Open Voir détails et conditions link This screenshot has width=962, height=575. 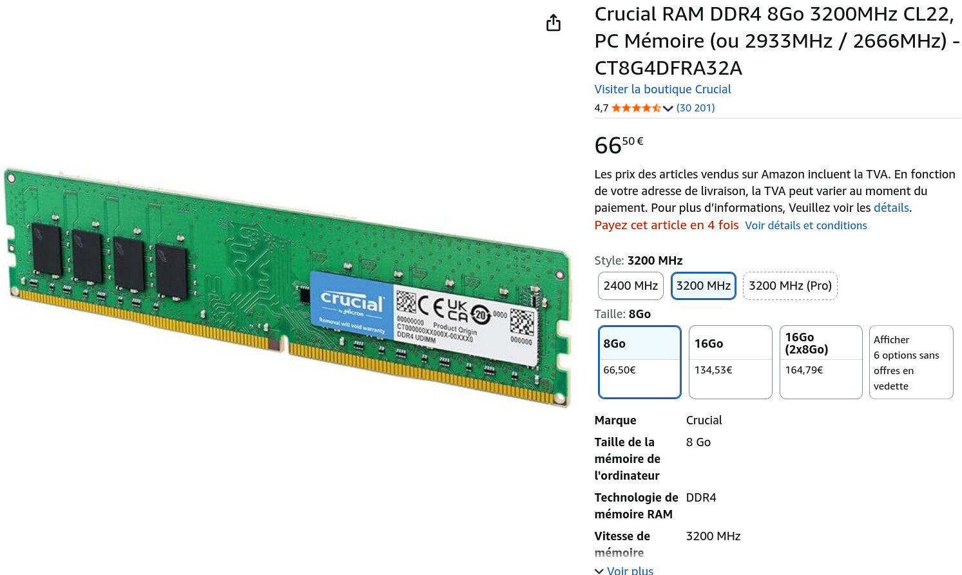[x=805, y=225]
